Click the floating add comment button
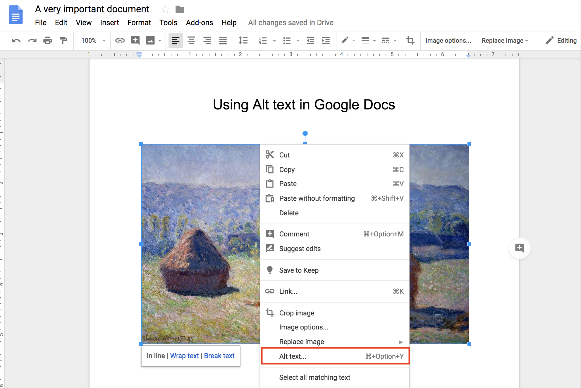The height and width of the screenshot is (388, 581). tap(519, 248)
